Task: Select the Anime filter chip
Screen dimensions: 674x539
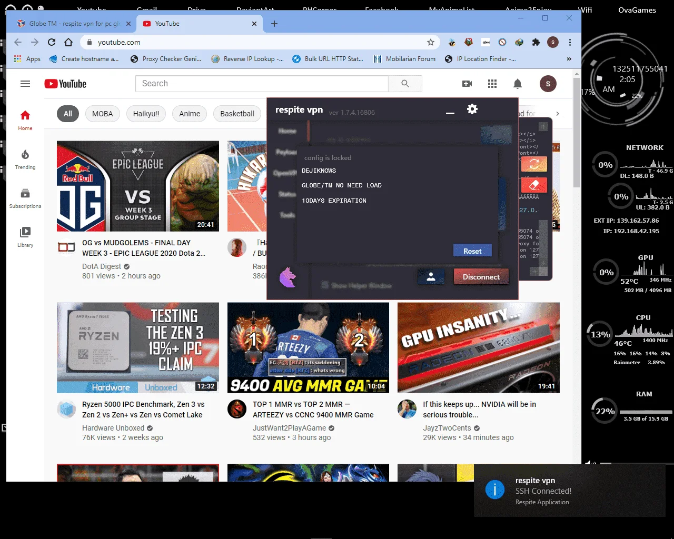Action: (x=190, y=114)
